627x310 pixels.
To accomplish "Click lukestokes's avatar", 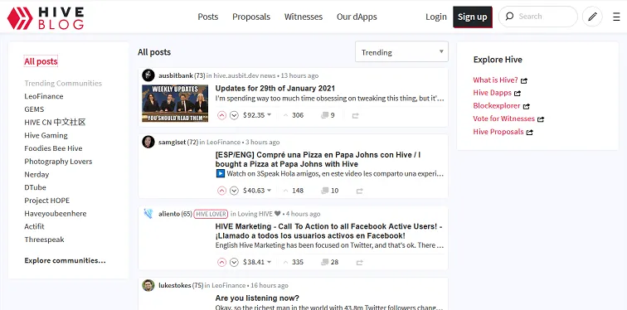I will [148, 285].
